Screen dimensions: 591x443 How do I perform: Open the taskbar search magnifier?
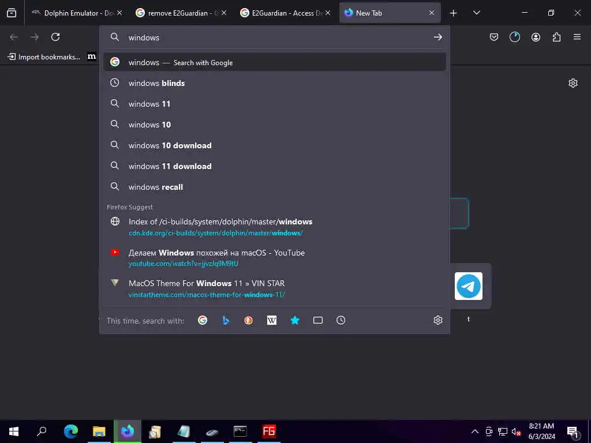pos(42,431)
